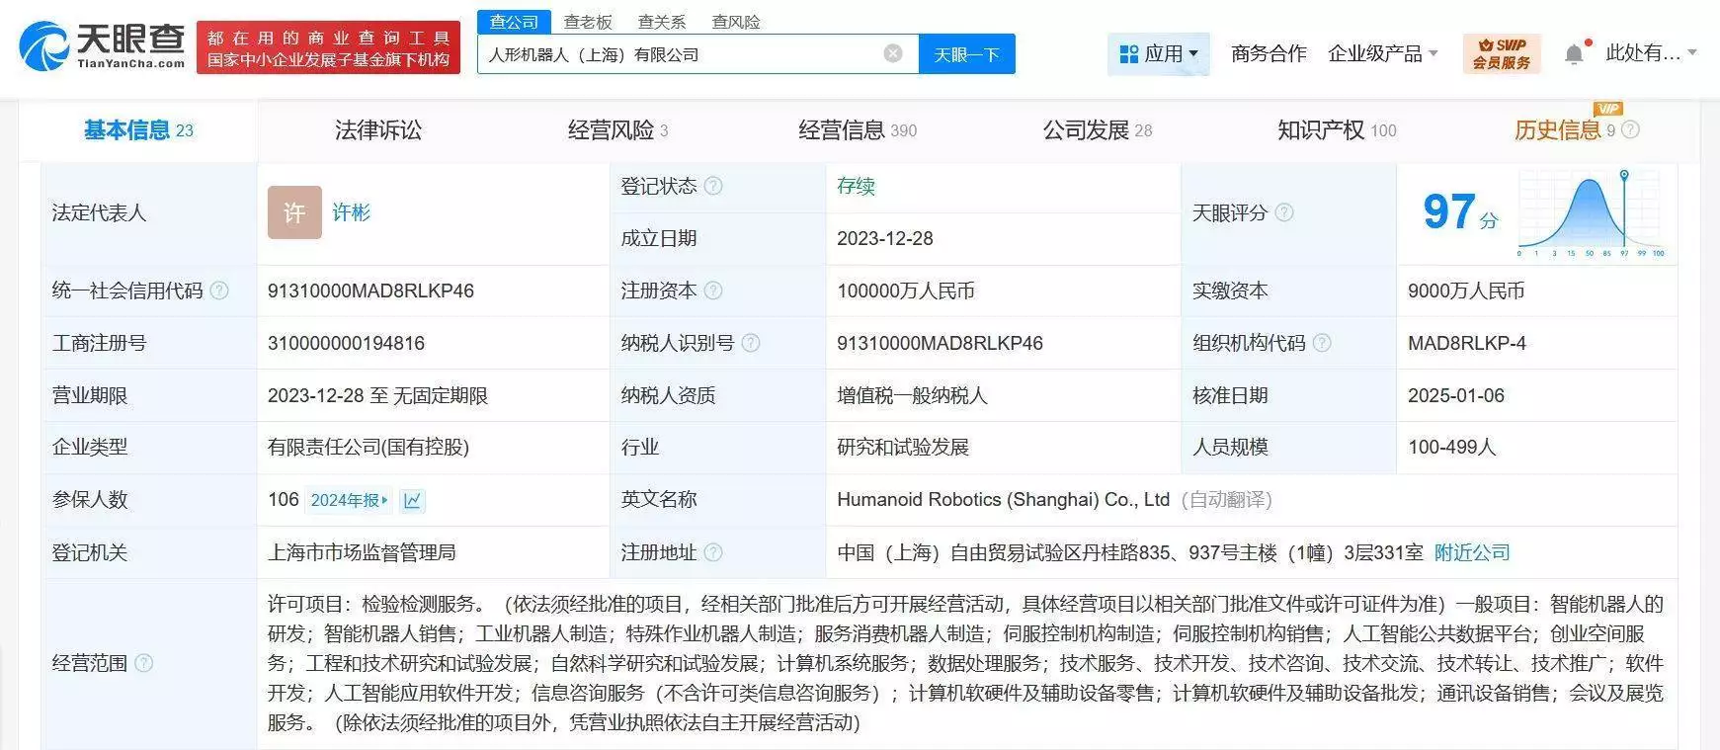The height and width of the screenshot is (750, 1720).
Task: Click staff size 100-499人
Action: click(1452, 447)
